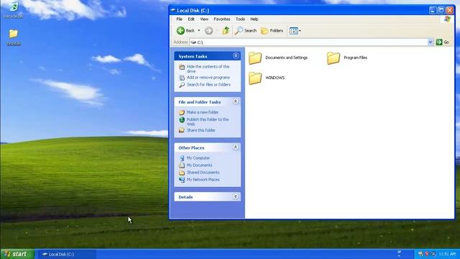Image resolution: width=460 pixels, height=259 pixels.
Task: Open My Network Places link
Action: click(203, 179)
